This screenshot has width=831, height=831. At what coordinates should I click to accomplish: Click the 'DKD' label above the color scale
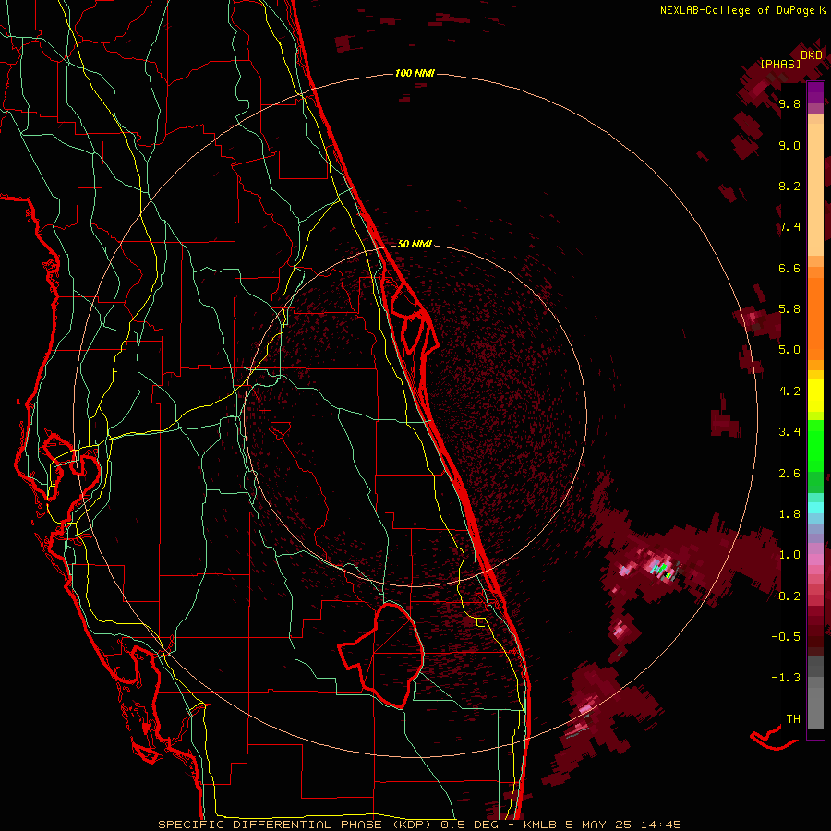coord(812,55)
